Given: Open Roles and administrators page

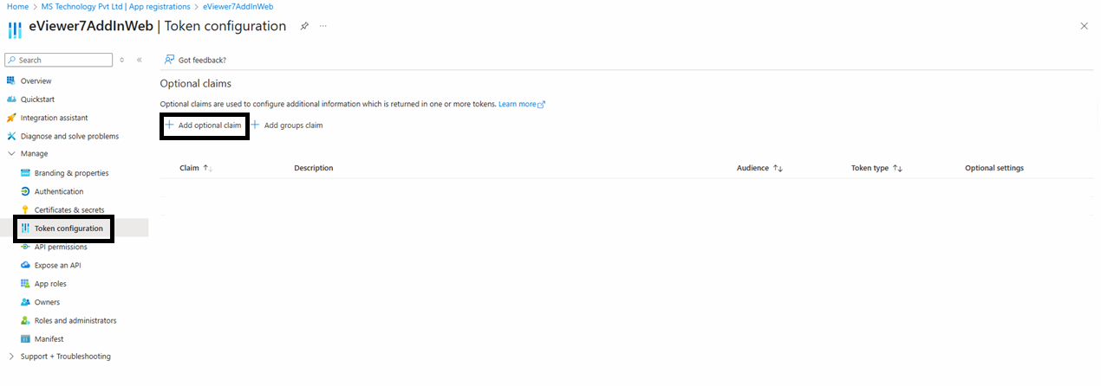Looking at the screenshot, I should (75, 320).
